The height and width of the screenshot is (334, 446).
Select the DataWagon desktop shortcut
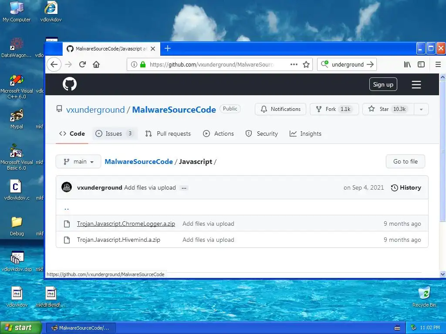tap(17, 48)
